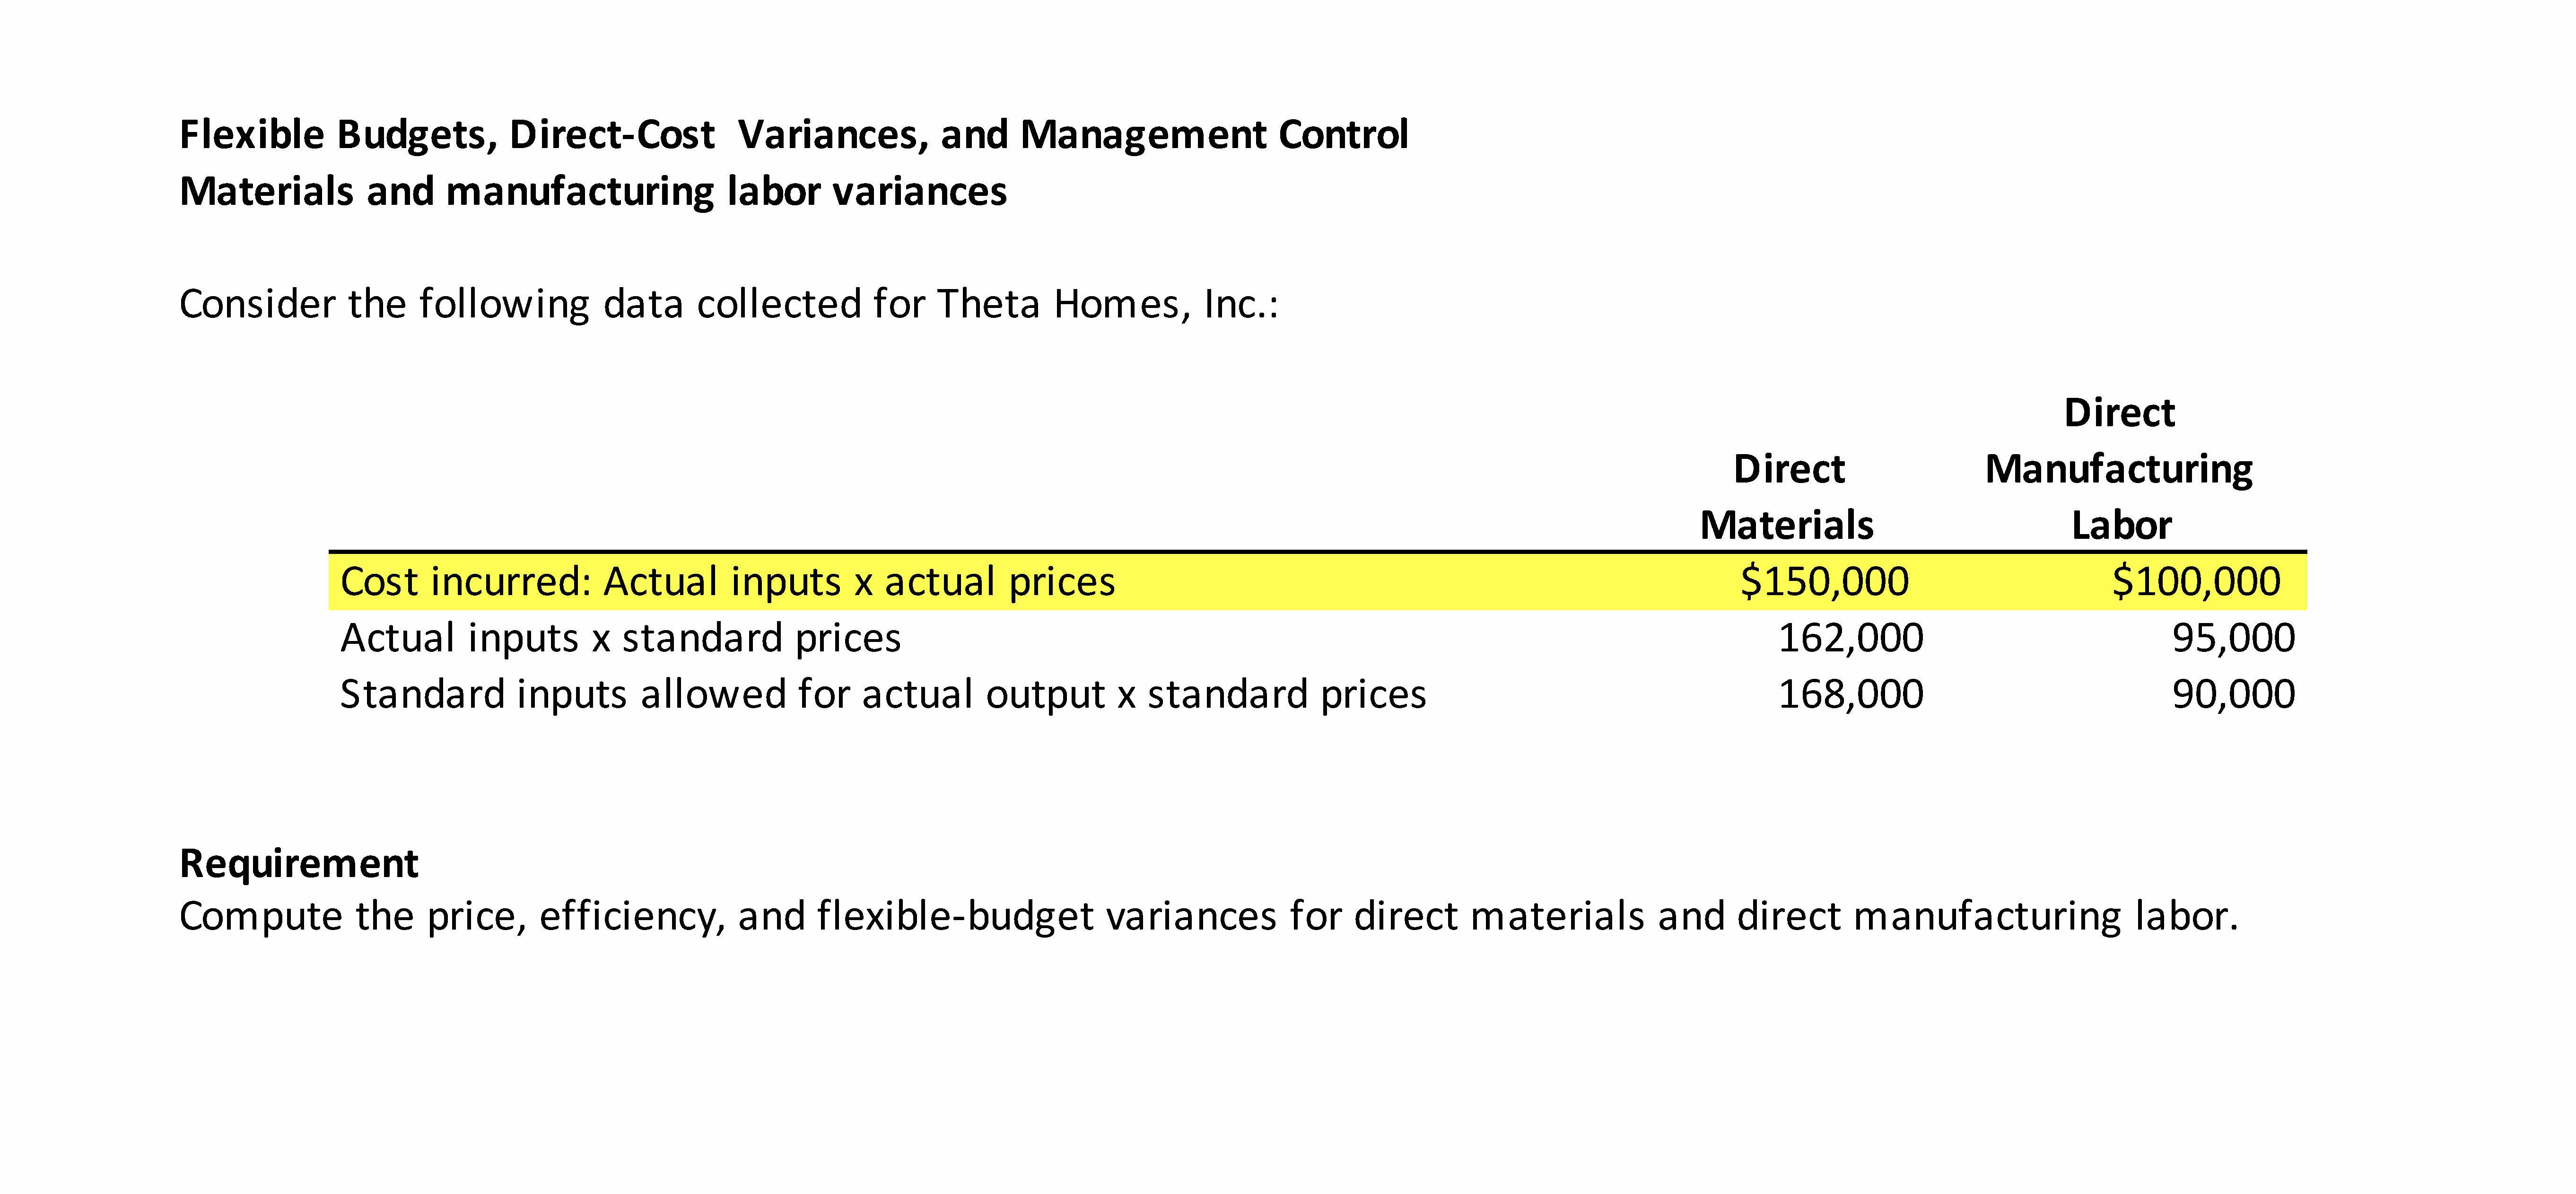Click the Direct Materials column header
The image size is (2576, 1194).
(x=1787, y=497)
